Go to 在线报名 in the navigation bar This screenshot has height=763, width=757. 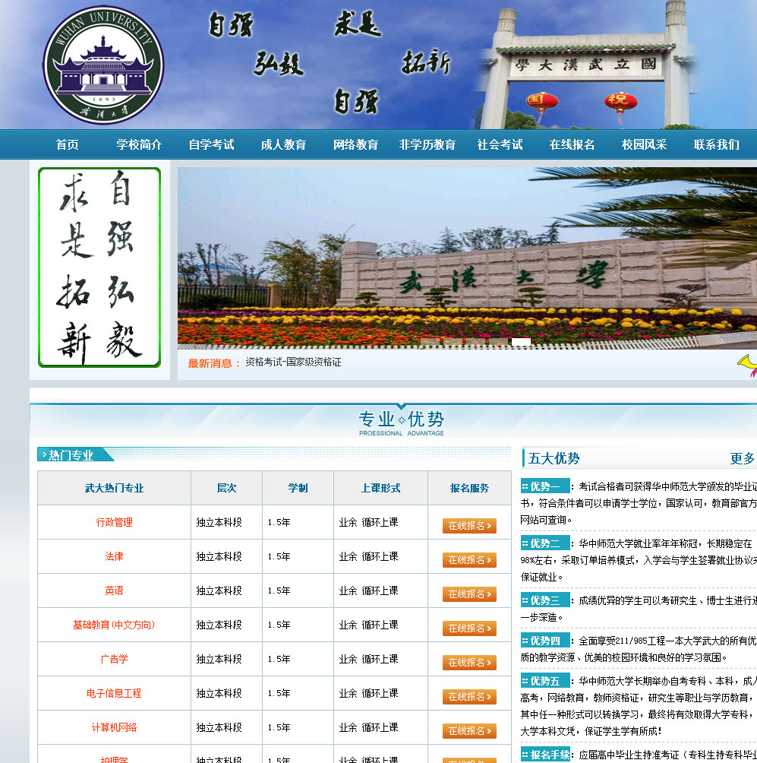pos(572,144)
